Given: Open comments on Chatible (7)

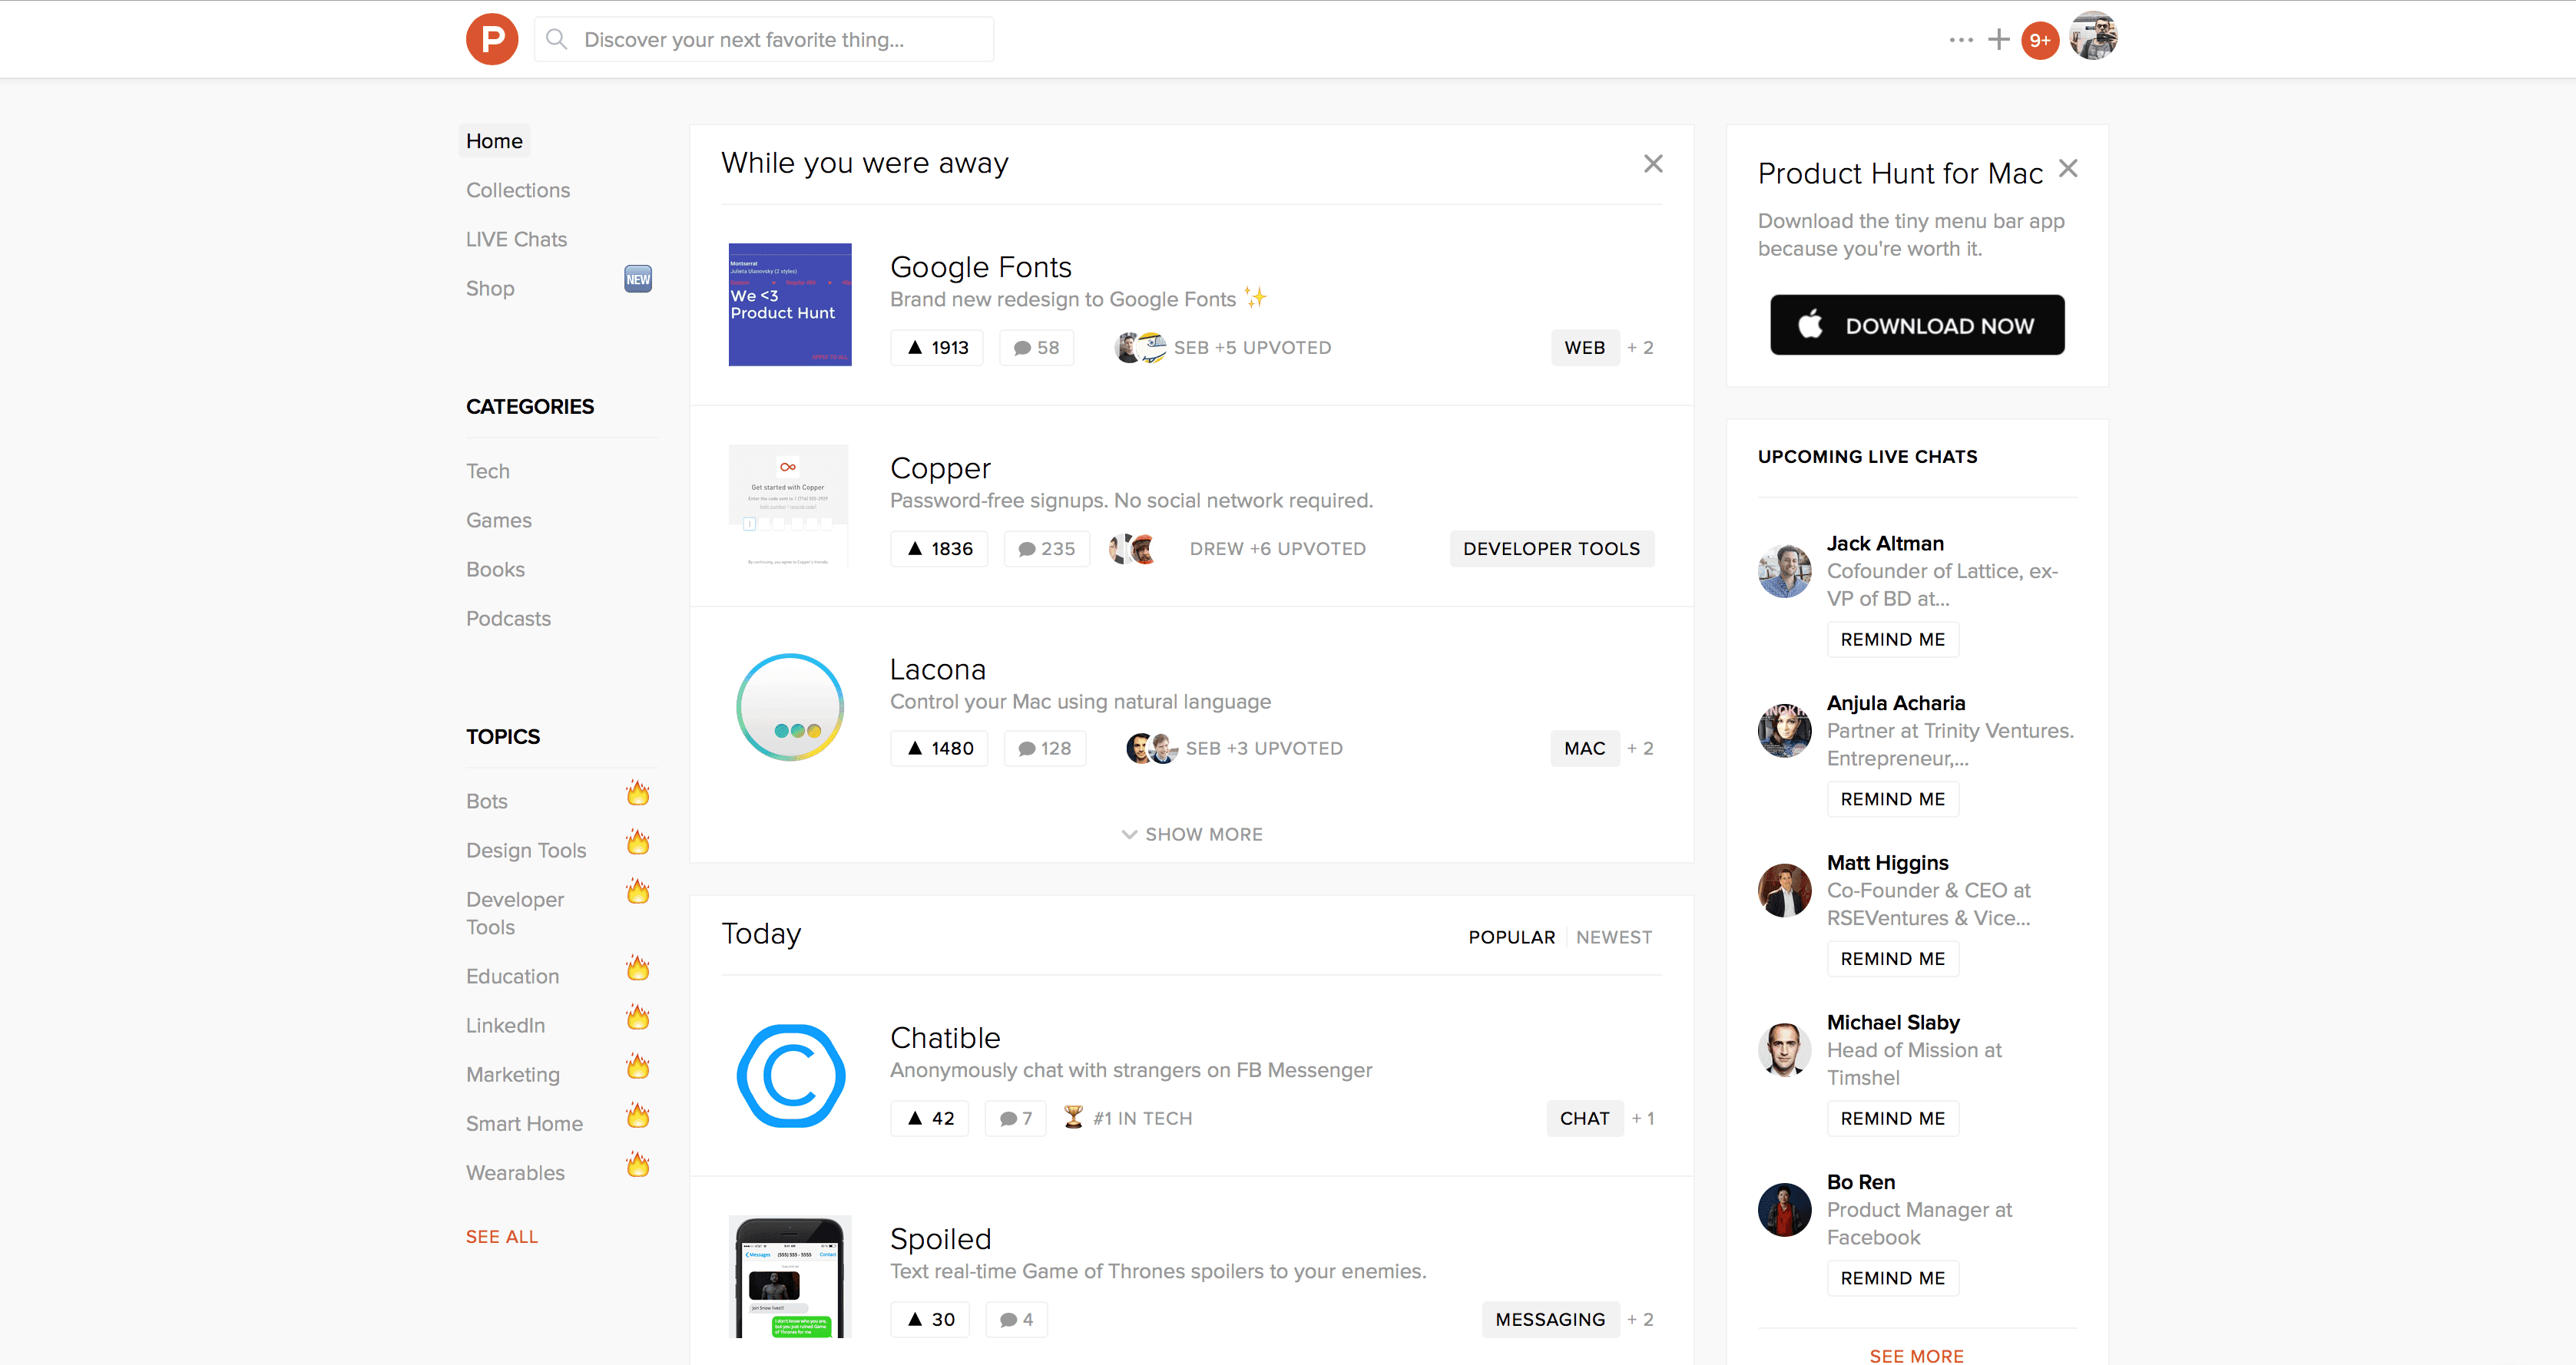Looking at the screenshot, I should pos(1015,1119).
